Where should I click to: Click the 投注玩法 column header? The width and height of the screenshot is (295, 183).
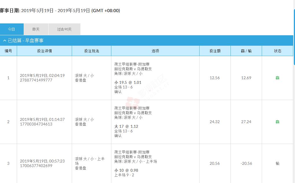(91, 51)
